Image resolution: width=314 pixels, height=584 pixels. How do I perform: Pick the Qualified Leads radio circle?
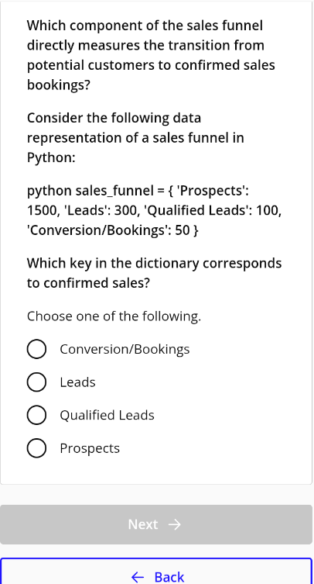click(36, 415)
